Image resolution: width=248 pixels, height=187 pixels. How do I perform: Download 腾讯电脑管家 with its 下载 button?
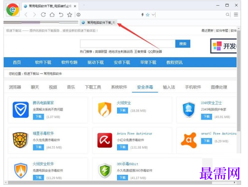click(x=38, y=116)
